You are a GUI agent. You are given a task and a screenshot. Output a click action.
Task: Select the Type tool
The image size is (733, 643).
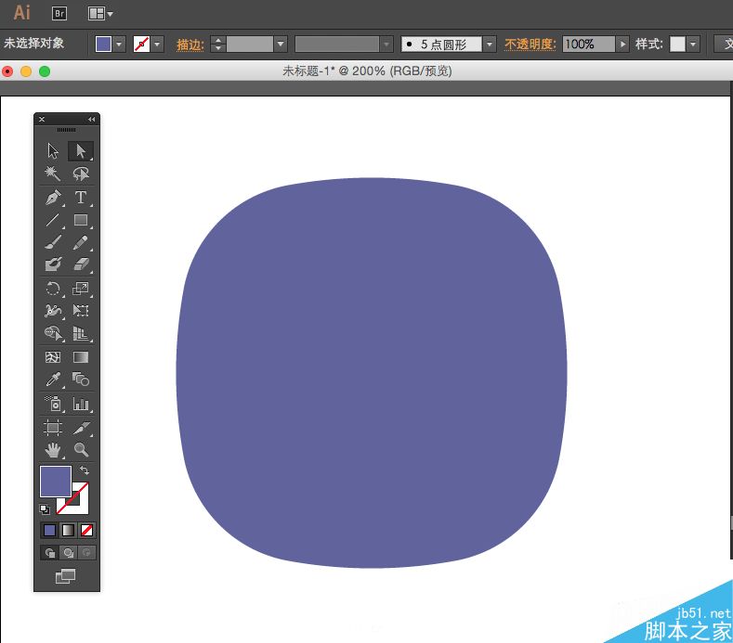(81, 197)
